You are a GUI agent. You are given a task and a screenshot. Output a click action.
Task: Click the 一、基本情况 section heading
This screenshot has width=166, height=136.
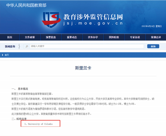(20, 89)
